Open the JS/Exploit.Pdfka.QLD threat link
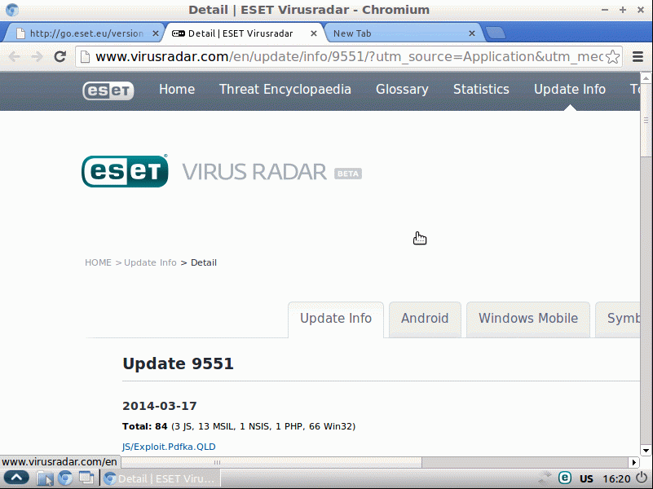 click(x=169, y=447)
